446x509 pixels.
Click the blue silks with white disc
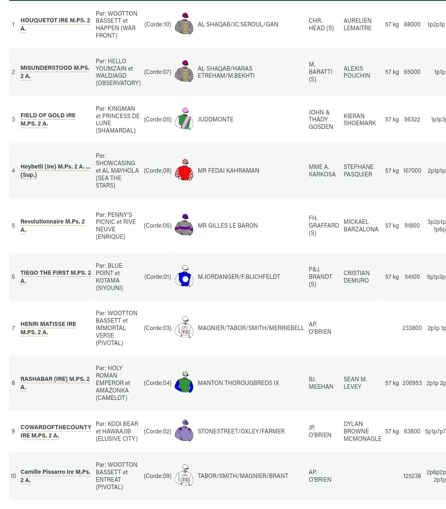(184, 276)
